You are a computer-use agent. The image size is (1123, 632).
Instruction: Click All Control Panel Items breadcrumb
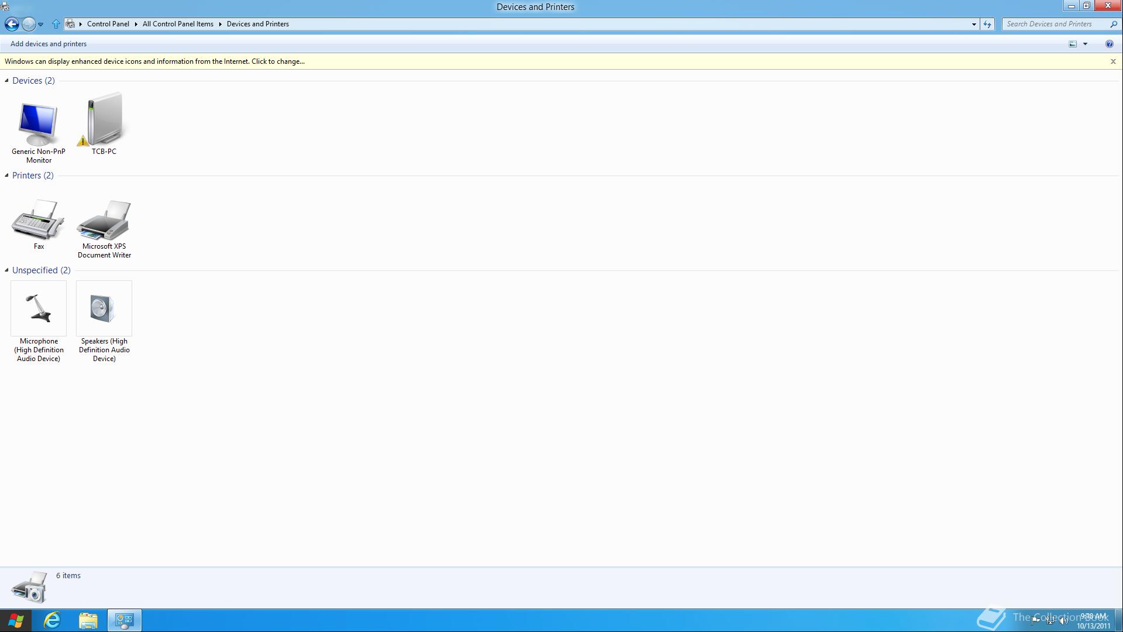178,24
